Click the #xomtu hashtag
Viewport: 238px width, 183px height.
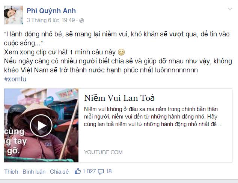15,79
